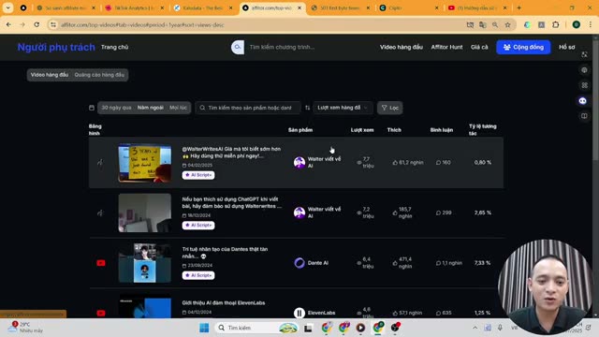Focus the product or brand search field
This screenshot has height=337, width=599.
[248, 108]
